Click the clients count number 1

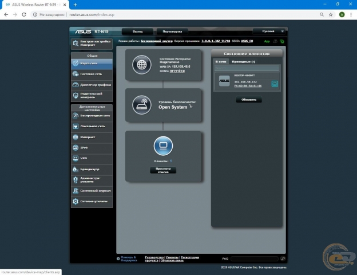click(170, 161)
